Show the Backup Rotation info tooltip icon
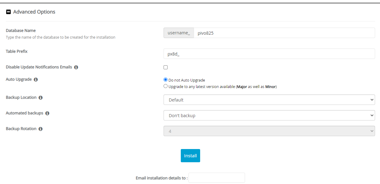 pyautogui.click(x=40, y=129)
